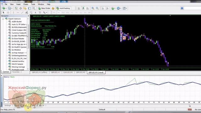Toggle Chart Shift in the toolbar
Viewport: 201px width, 113px height.
pyautogui.click(x=107, y=8)
